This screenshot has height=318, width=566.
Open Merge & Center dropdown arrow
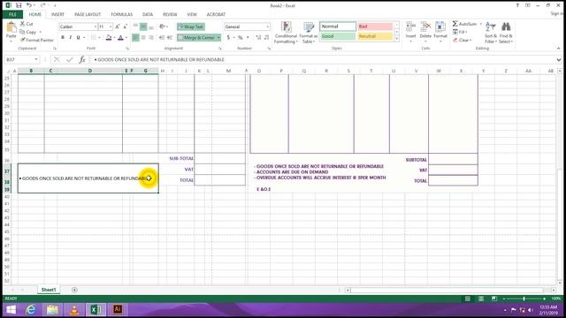218,37
